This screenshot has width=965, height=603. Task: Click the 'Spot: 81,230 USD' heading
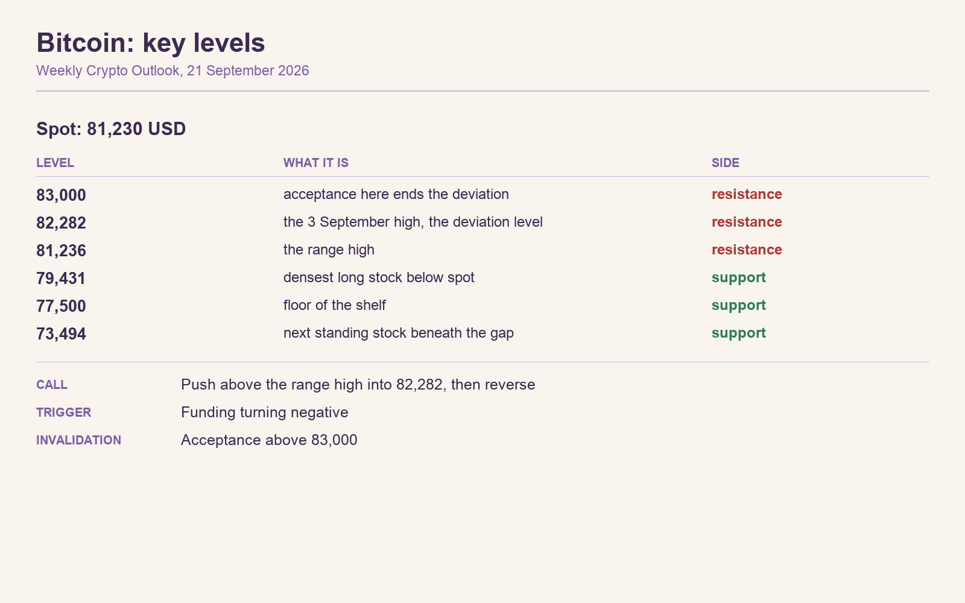coord(111,129)
